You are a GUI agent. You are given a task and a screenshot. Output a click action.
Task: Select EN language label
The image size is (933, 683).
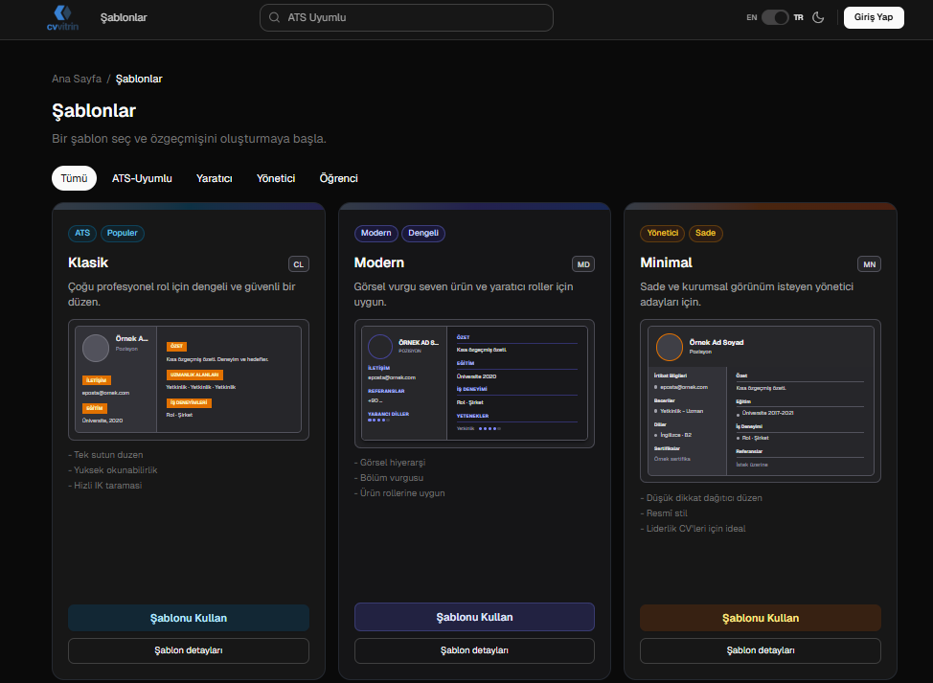(x=752, y=17)
